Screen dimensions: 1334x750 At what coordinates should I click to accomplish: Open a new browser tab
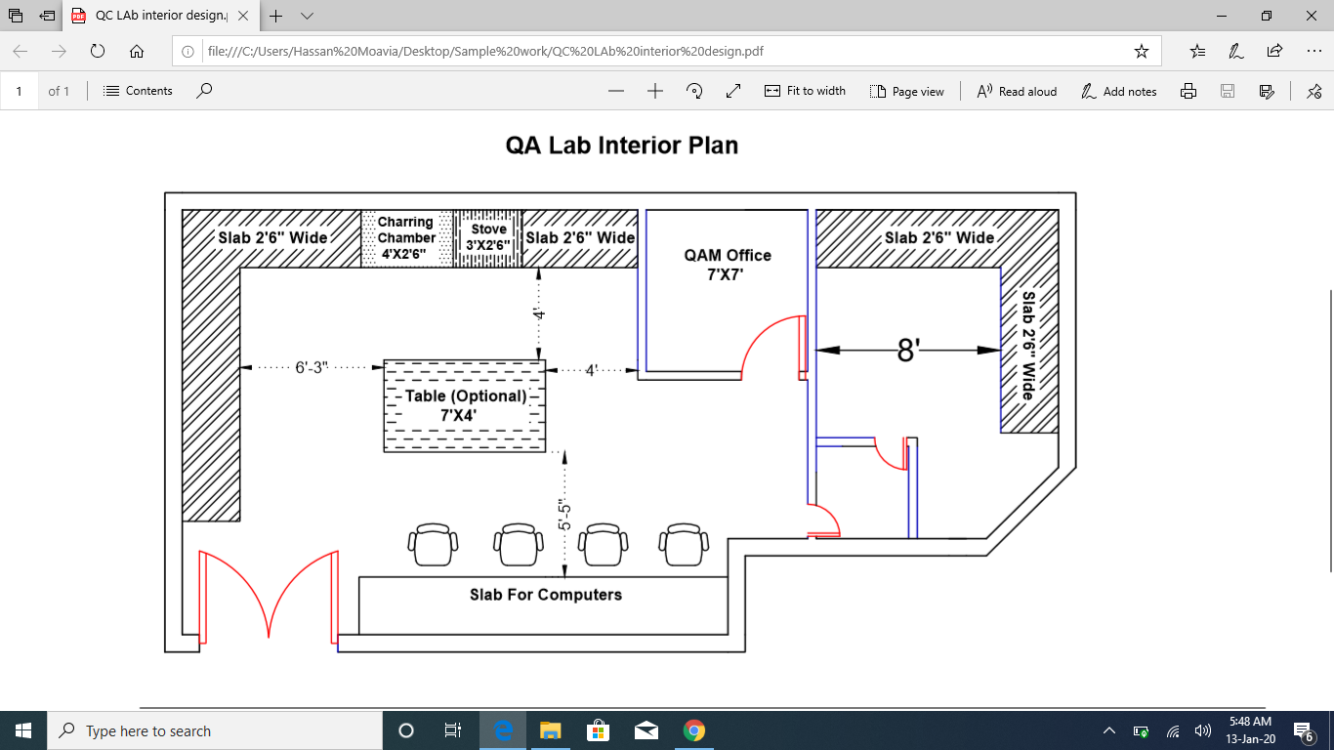click(x=274, y=16)
